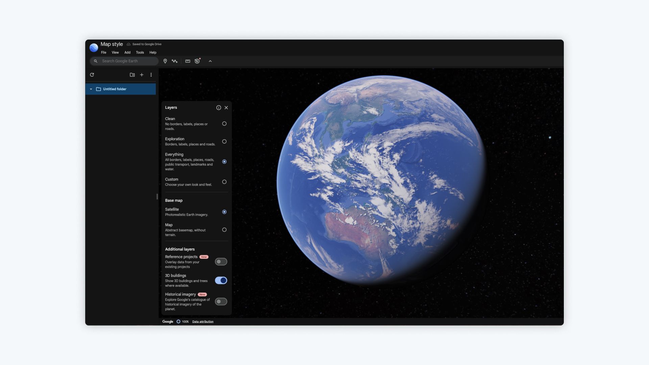Screen dimensions: 649x365
Task: Disable the 3D buildings toggle
Action: click(x=221, y=281)
